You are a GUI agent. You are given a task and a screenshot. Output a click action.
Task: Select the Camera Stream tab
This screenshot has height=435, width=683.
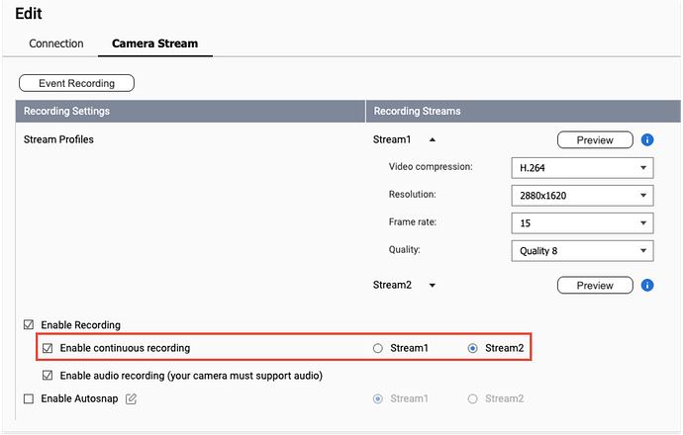(x=155, y=44)
